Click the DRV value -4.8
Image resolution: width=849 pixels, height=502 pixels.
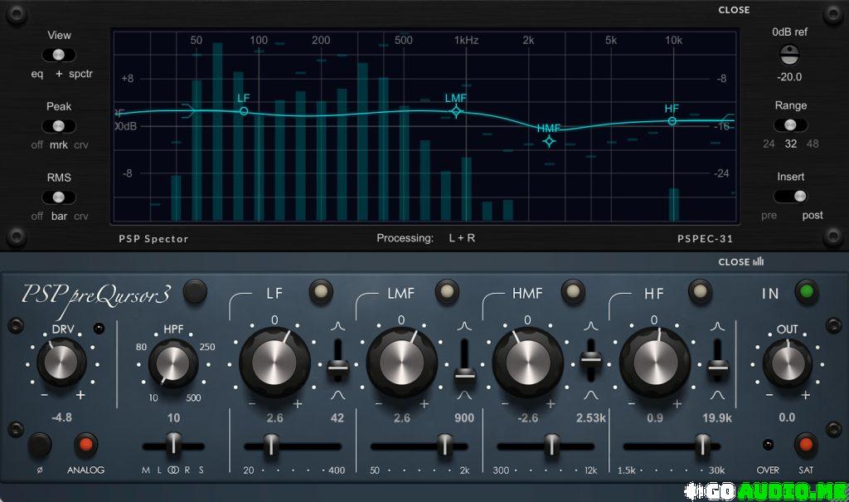point(61,417)
